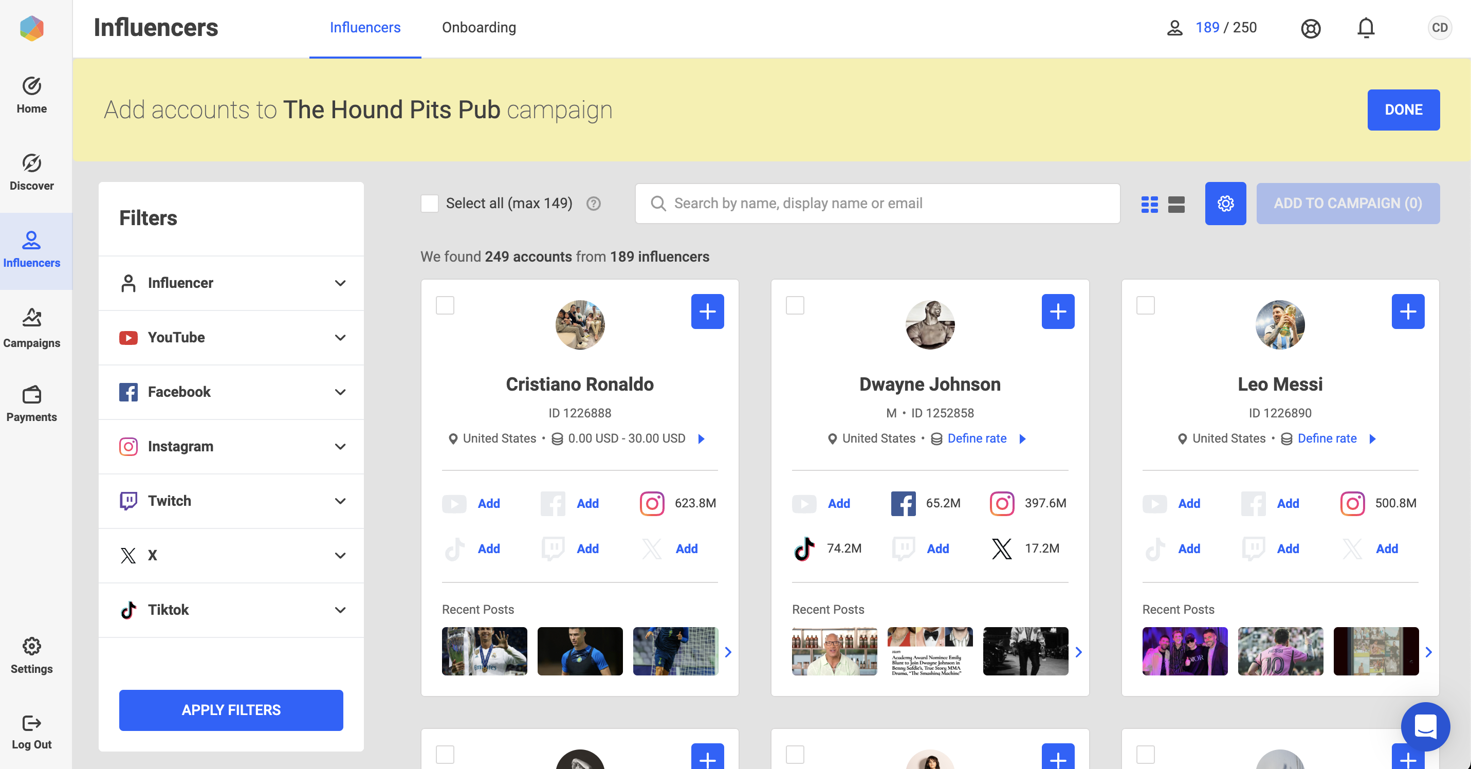
Task: Go to Home in the sidebar
Action: click(31, 95)
